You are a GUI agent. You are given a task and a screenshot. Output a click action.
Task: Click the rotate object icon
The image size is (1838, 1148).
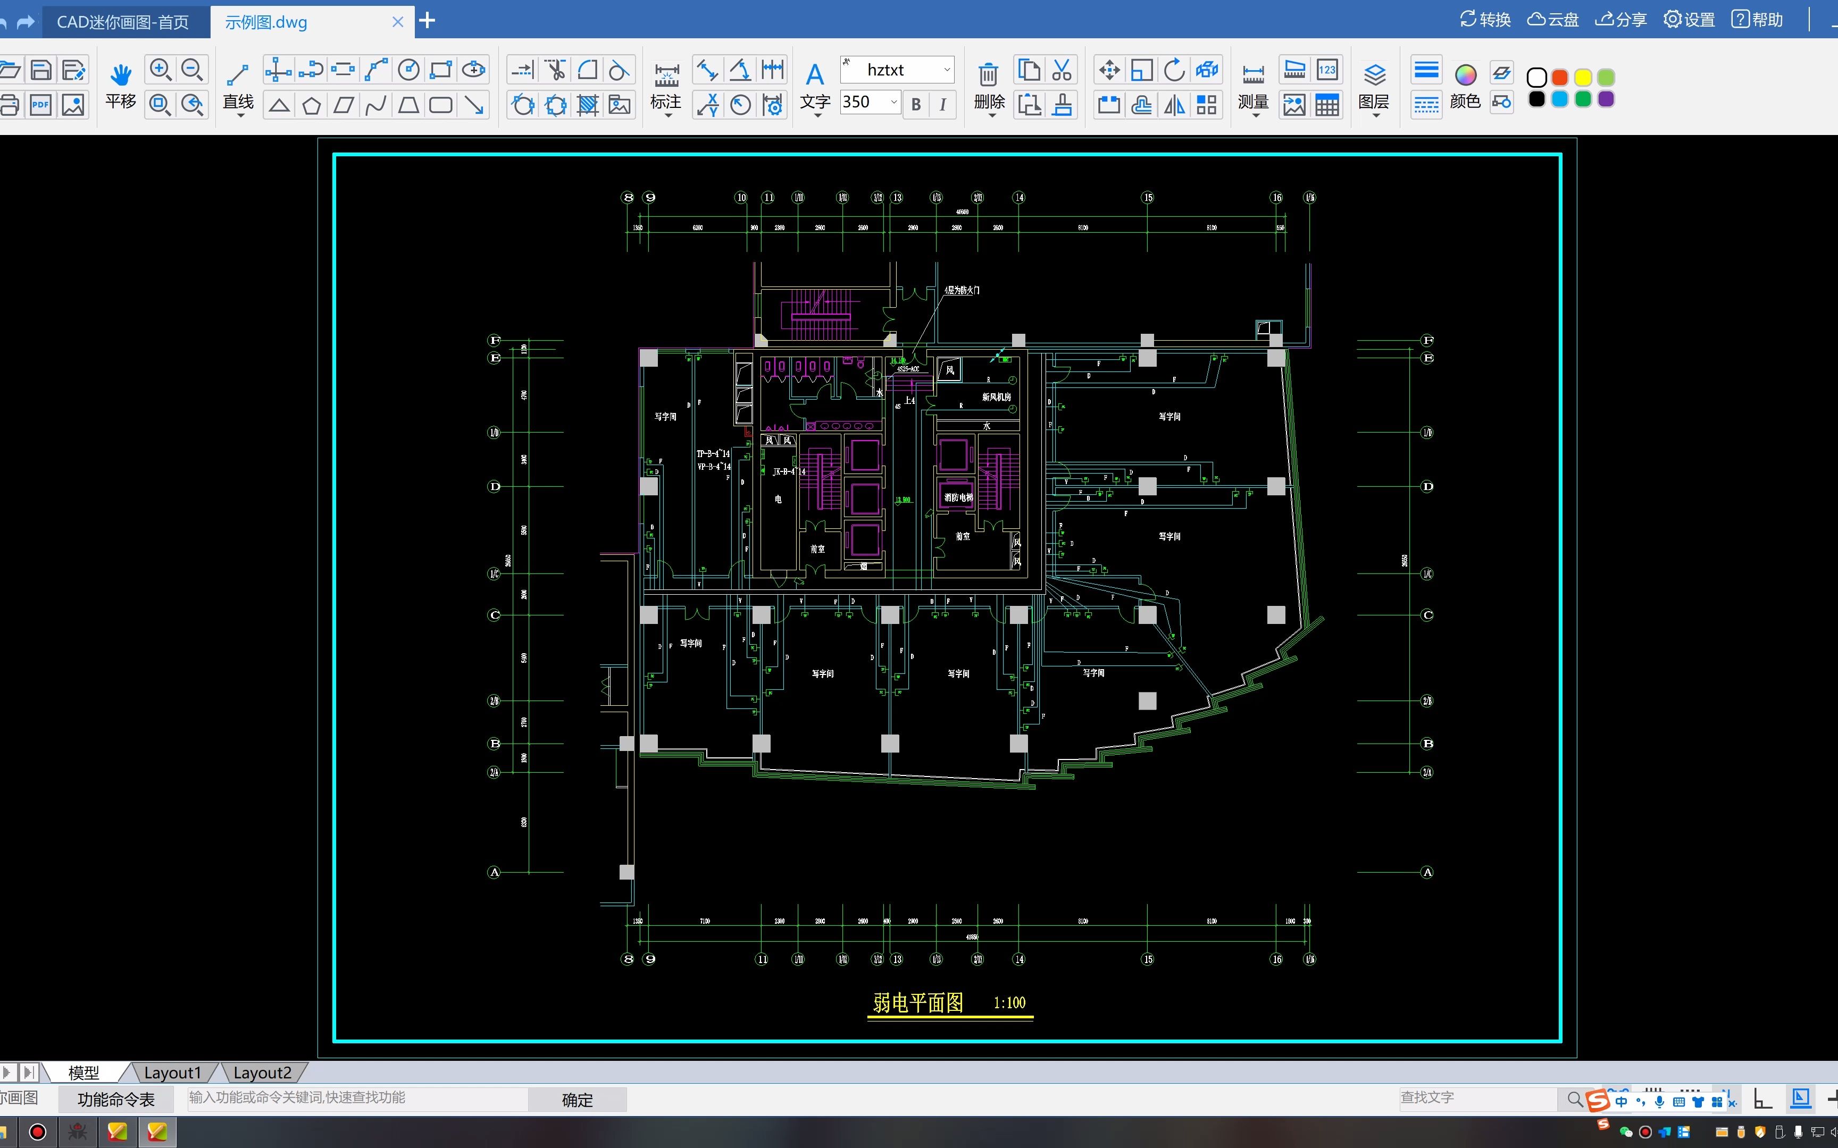(x=1174, y=70)
